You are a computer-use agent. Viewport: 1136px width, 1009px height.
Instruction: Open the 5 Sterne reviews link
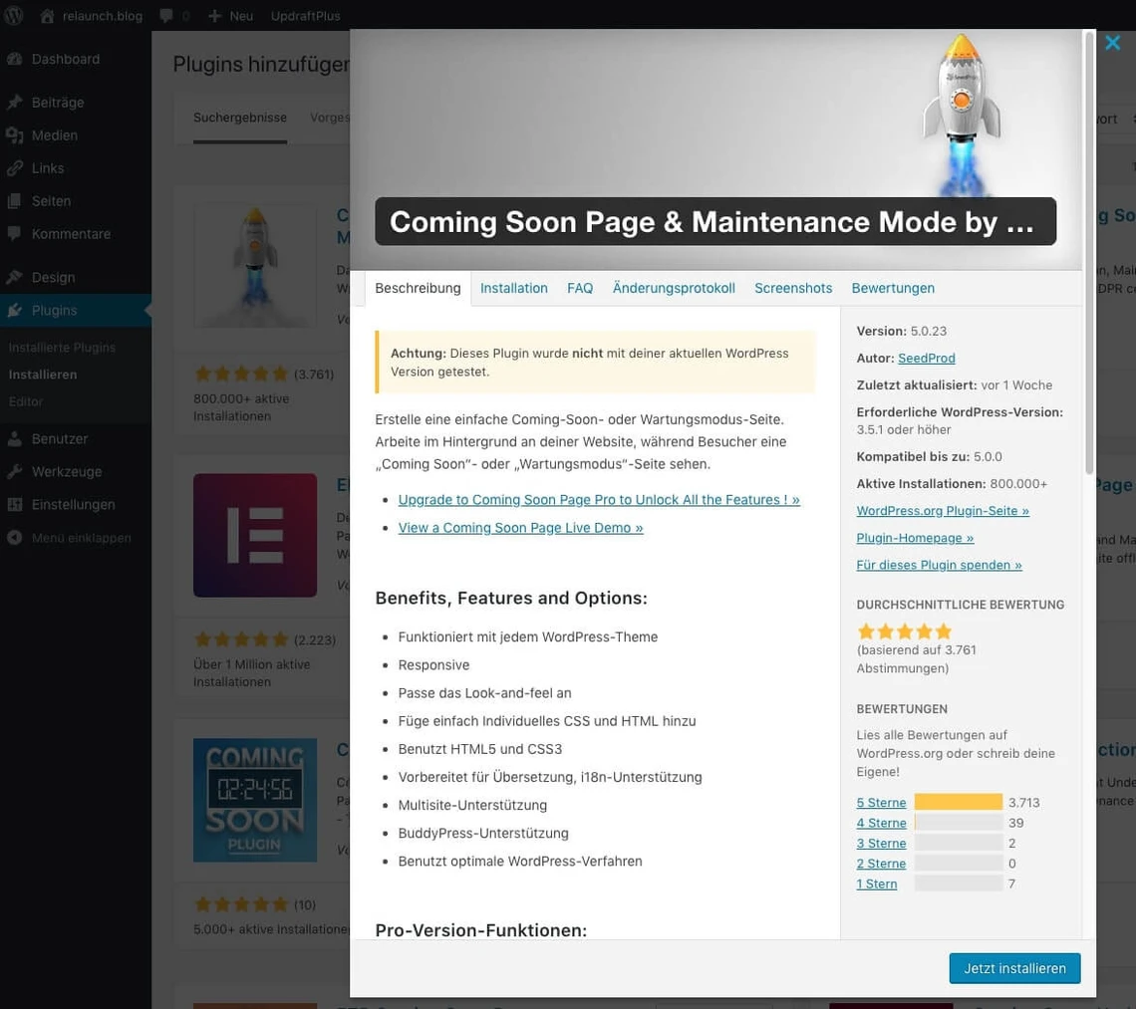880,802
